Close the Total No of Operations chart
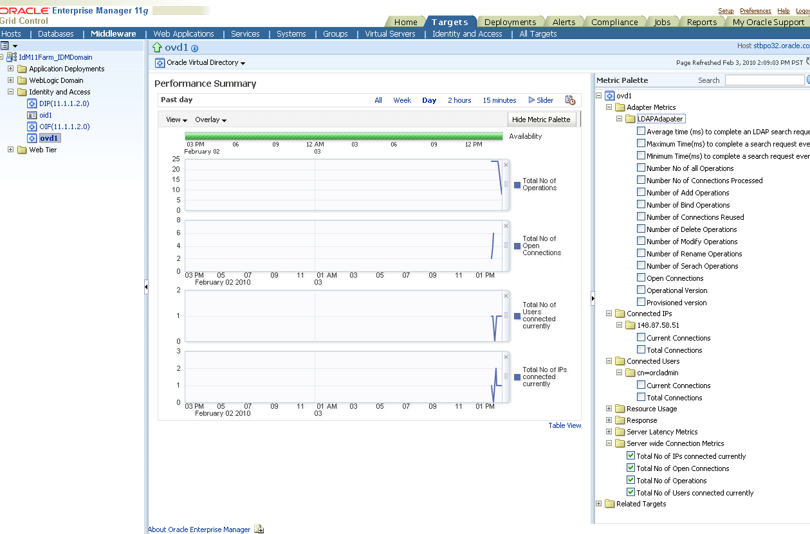The height and width of the screenshot is (534, 810). 506,165
